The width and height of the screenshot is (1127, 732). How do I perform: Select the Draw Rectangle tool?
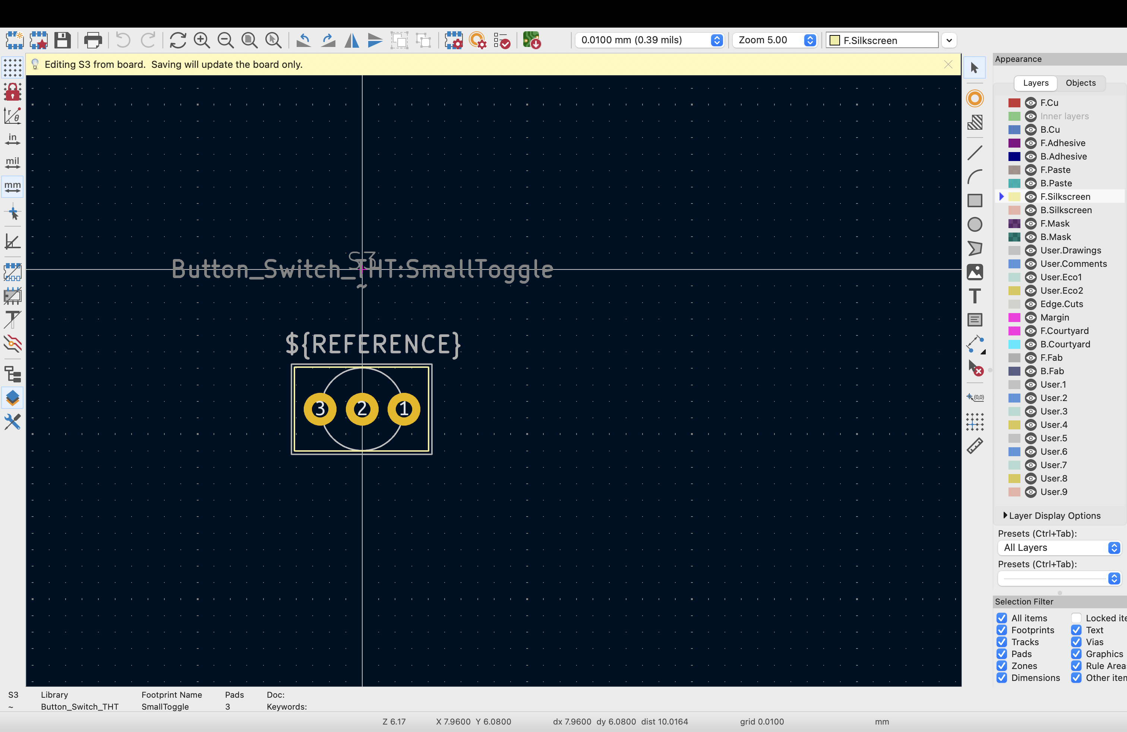click(x=975, y=201)
